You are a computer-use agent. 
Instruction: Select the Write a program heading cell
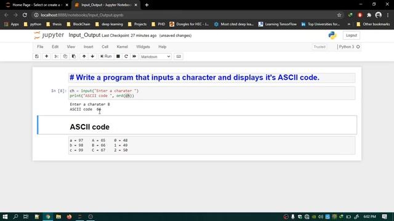[x=212, y=78]
